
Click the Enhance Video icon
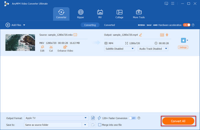point(65,47)
